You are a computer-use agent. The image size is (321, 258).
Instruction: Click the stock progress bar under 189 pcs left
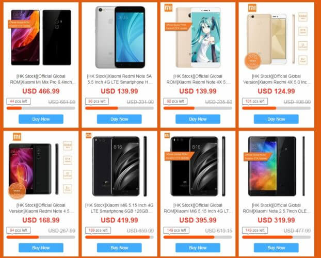point(119,237)
